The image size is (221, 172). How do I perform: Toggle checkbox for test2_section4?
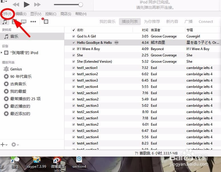[x=74, y=112]
